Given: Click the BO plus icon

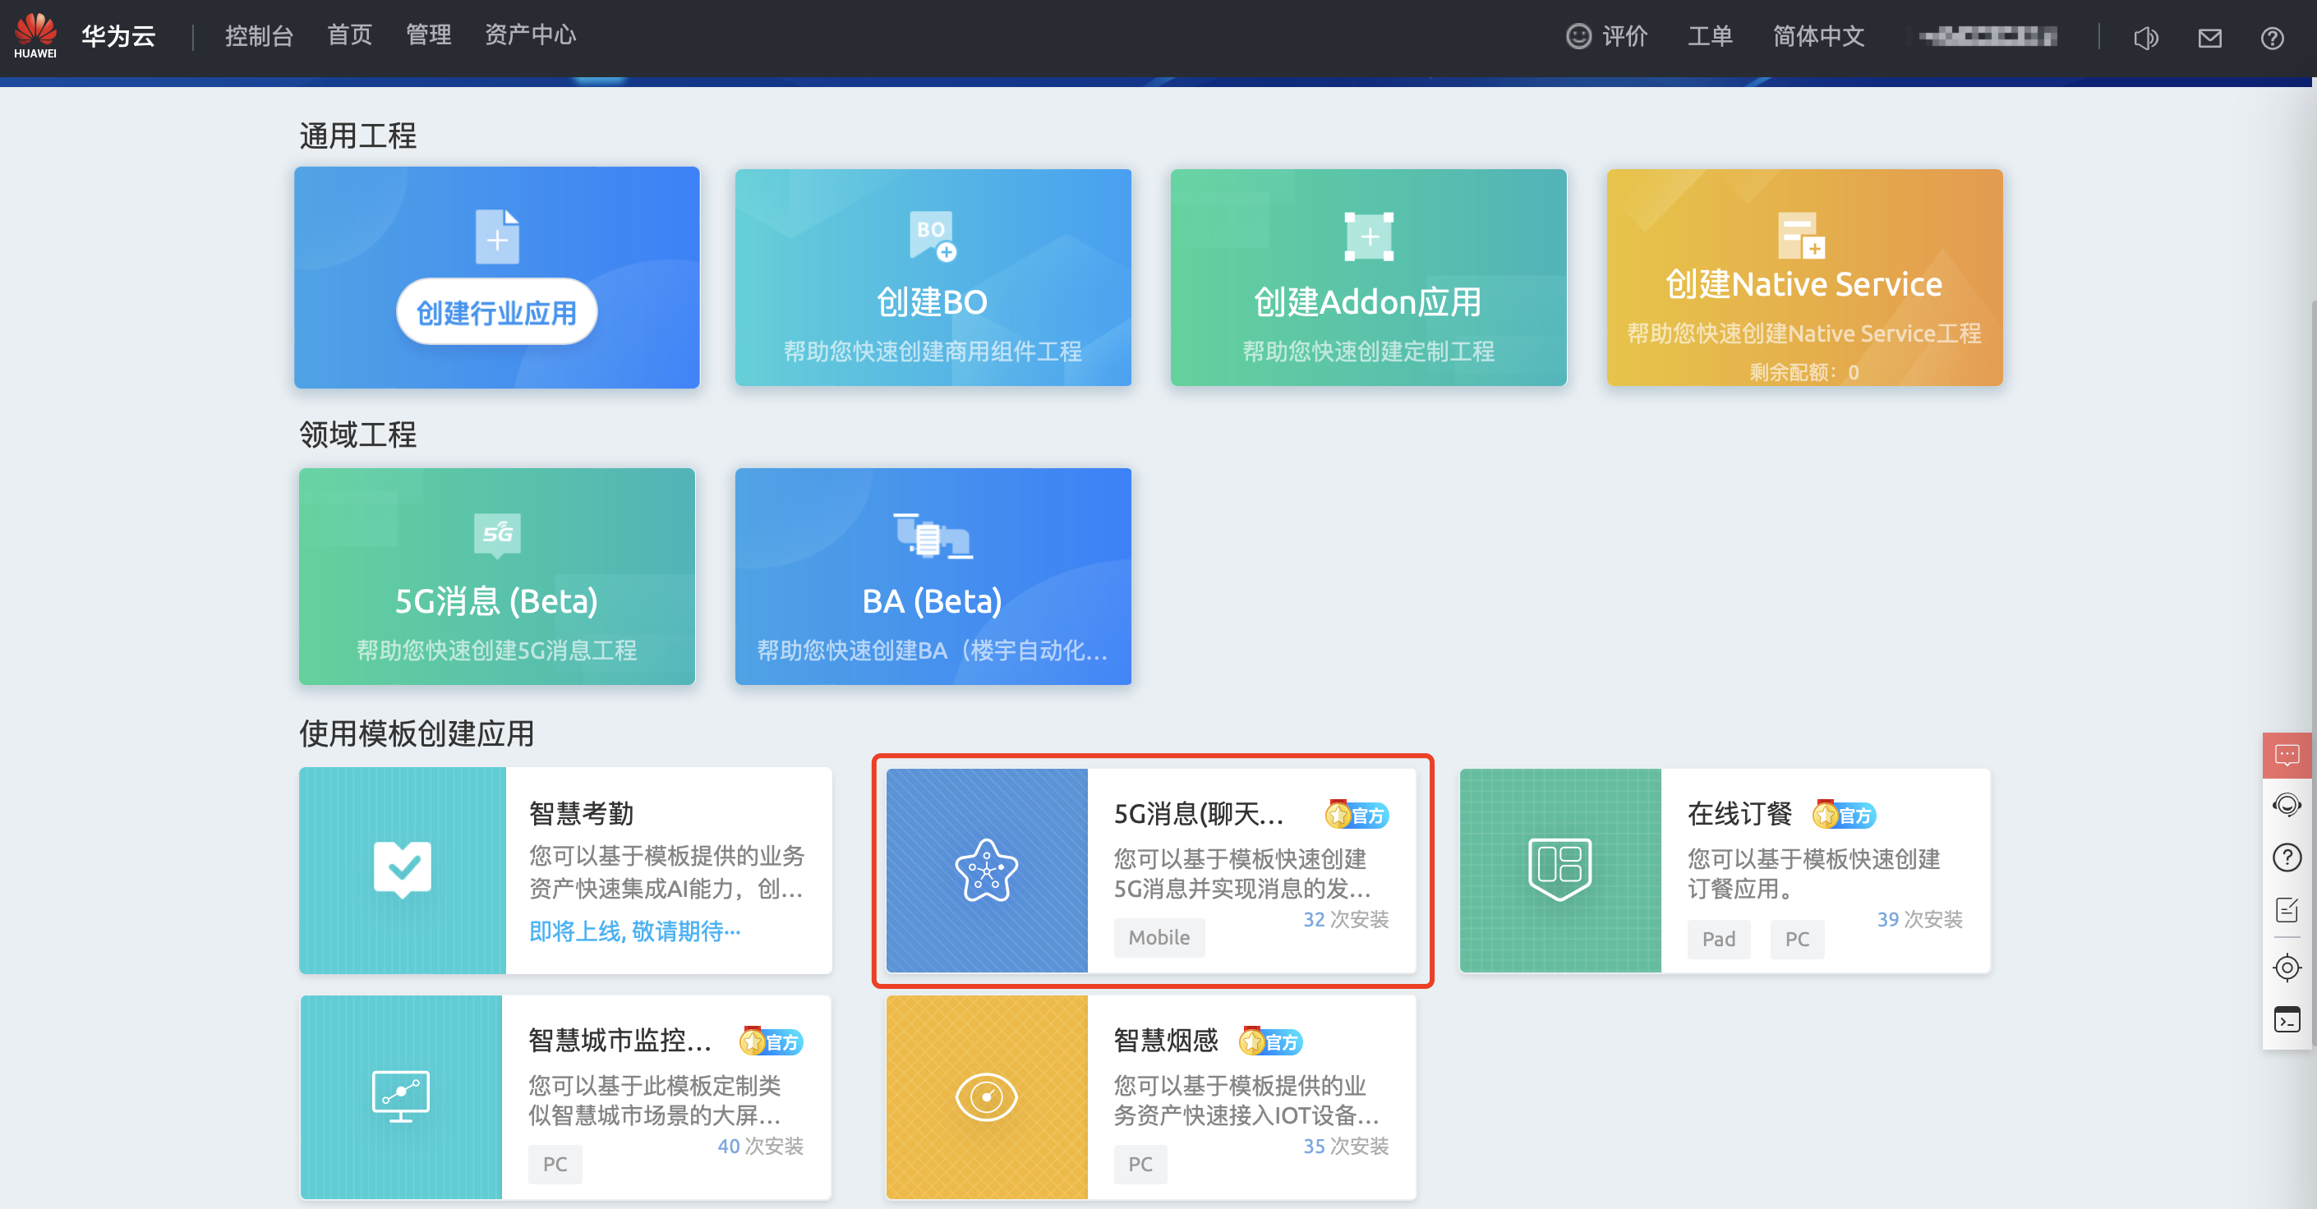Looking at the screenshot, I should click(933, 237).
